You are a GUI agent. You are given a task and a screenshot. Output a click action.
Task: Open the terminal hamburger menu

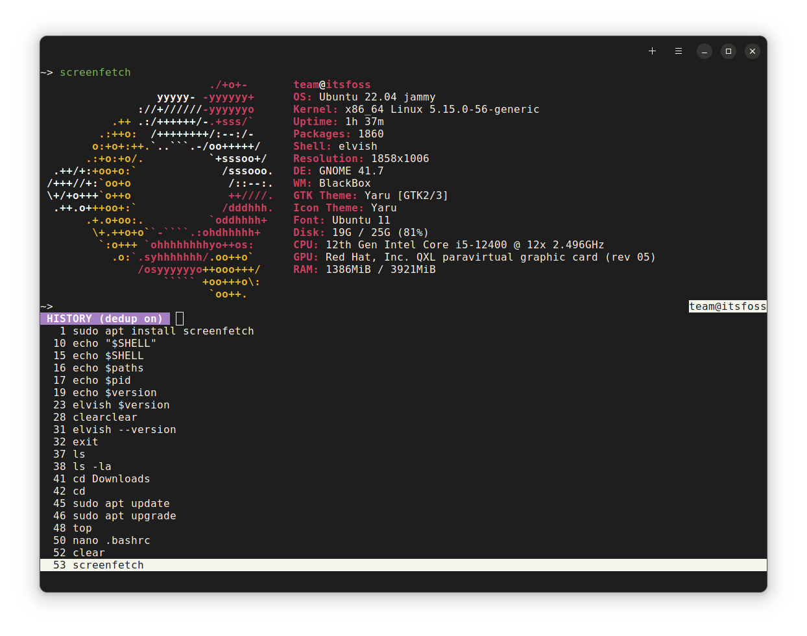pyautogui.click(x=678, y=51)
